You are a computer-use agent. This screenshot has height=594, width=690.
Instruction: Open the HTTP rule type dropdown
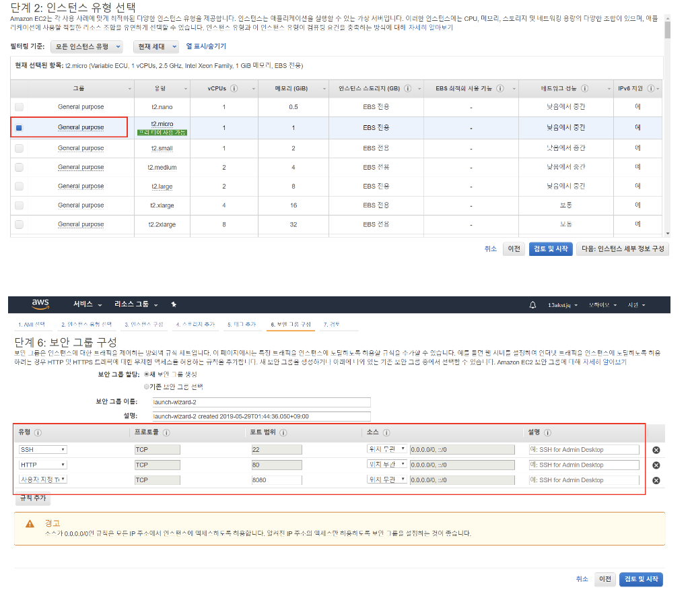42,465
